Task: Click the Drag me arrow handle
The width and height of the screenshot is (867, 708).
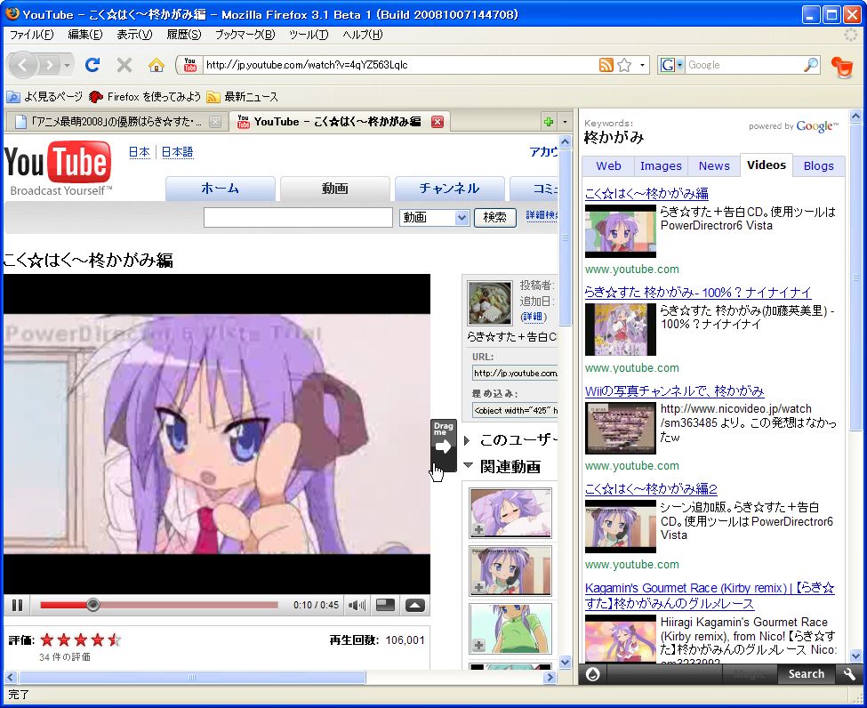Action: coord(444,446)
